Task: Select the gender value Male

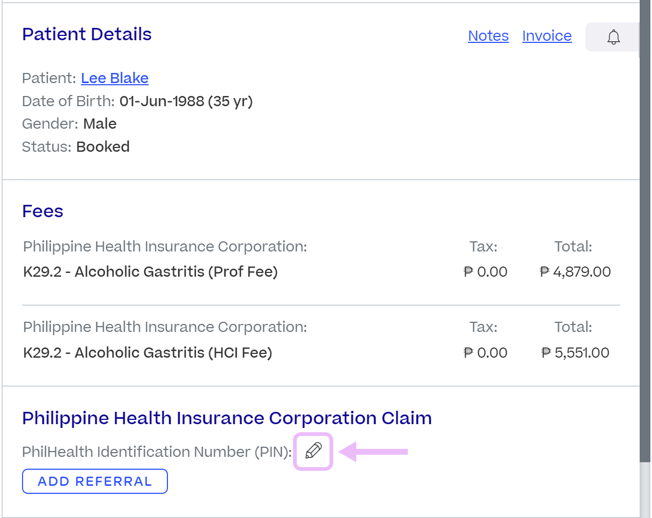Action: 100,124
